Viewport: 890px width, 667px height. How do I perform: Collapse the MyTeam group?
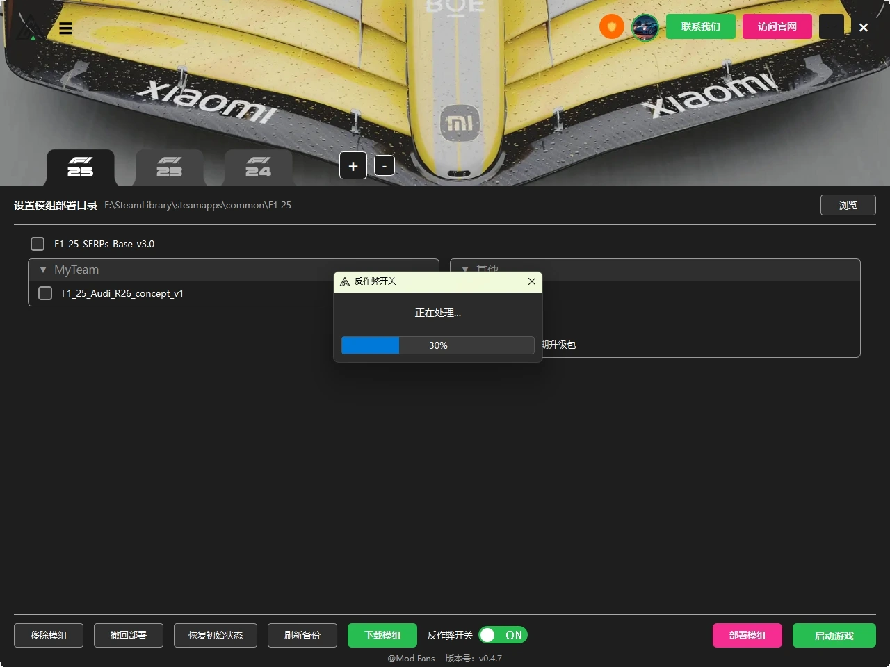[x=43, y=270]
